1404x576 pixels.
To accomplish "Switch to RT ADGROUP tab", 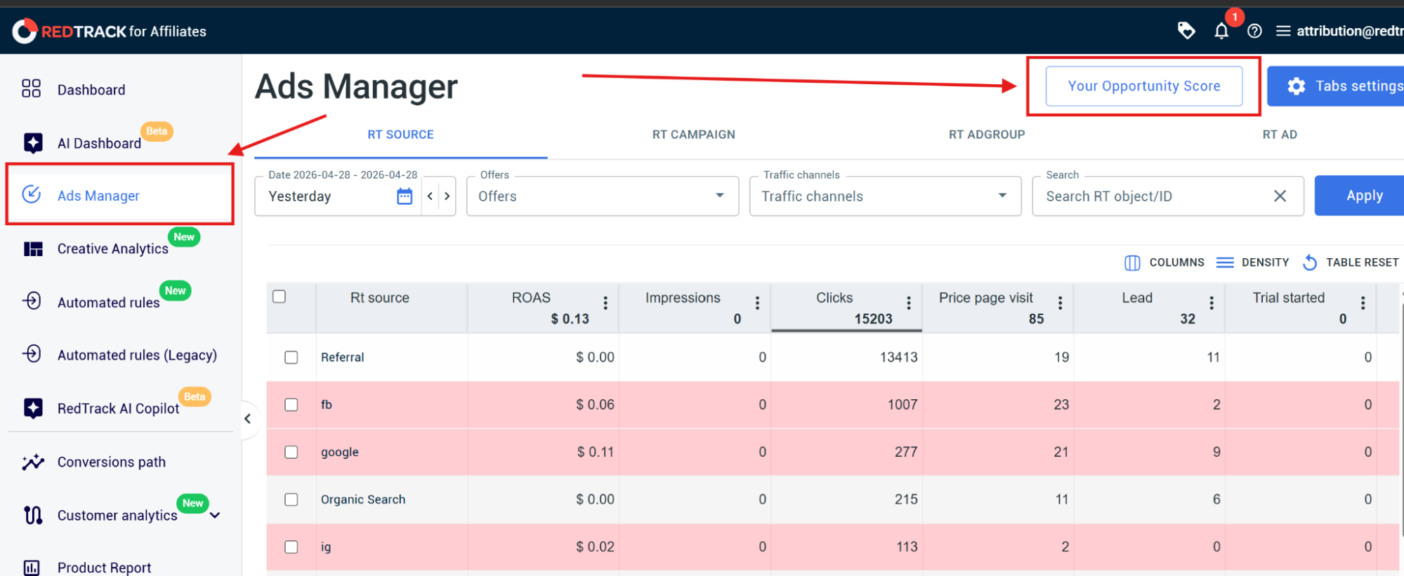I will click(987, 135).
